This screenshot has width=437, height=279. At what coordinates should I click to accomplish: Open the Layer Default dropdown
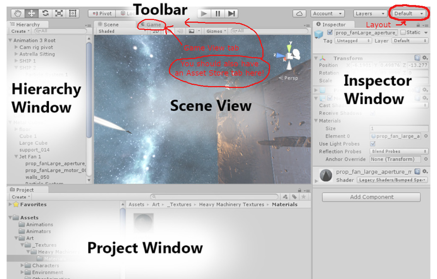pos(410,41)
